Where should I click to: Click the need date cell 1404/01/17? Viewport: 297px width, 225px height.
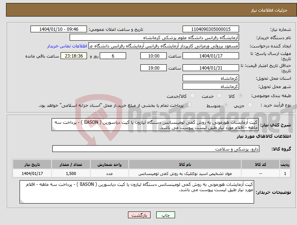click(32, 173)
